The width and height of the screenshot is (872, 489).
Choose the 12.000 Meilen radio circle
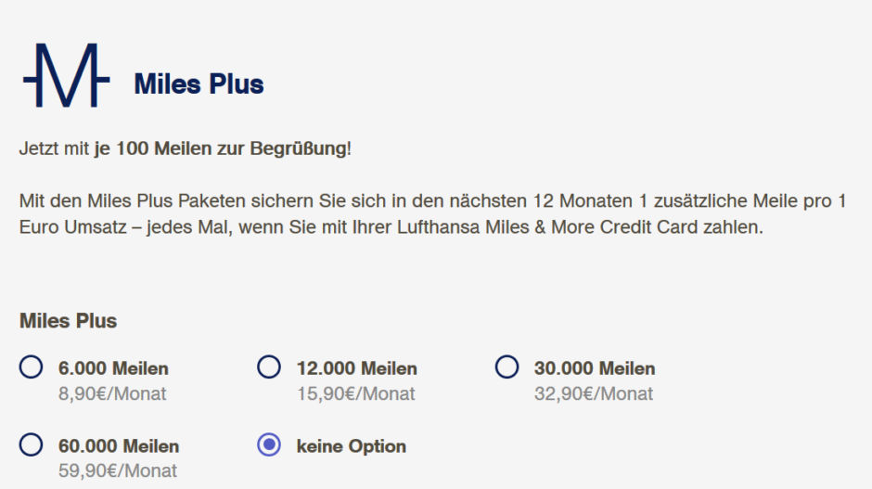[269, 367]
